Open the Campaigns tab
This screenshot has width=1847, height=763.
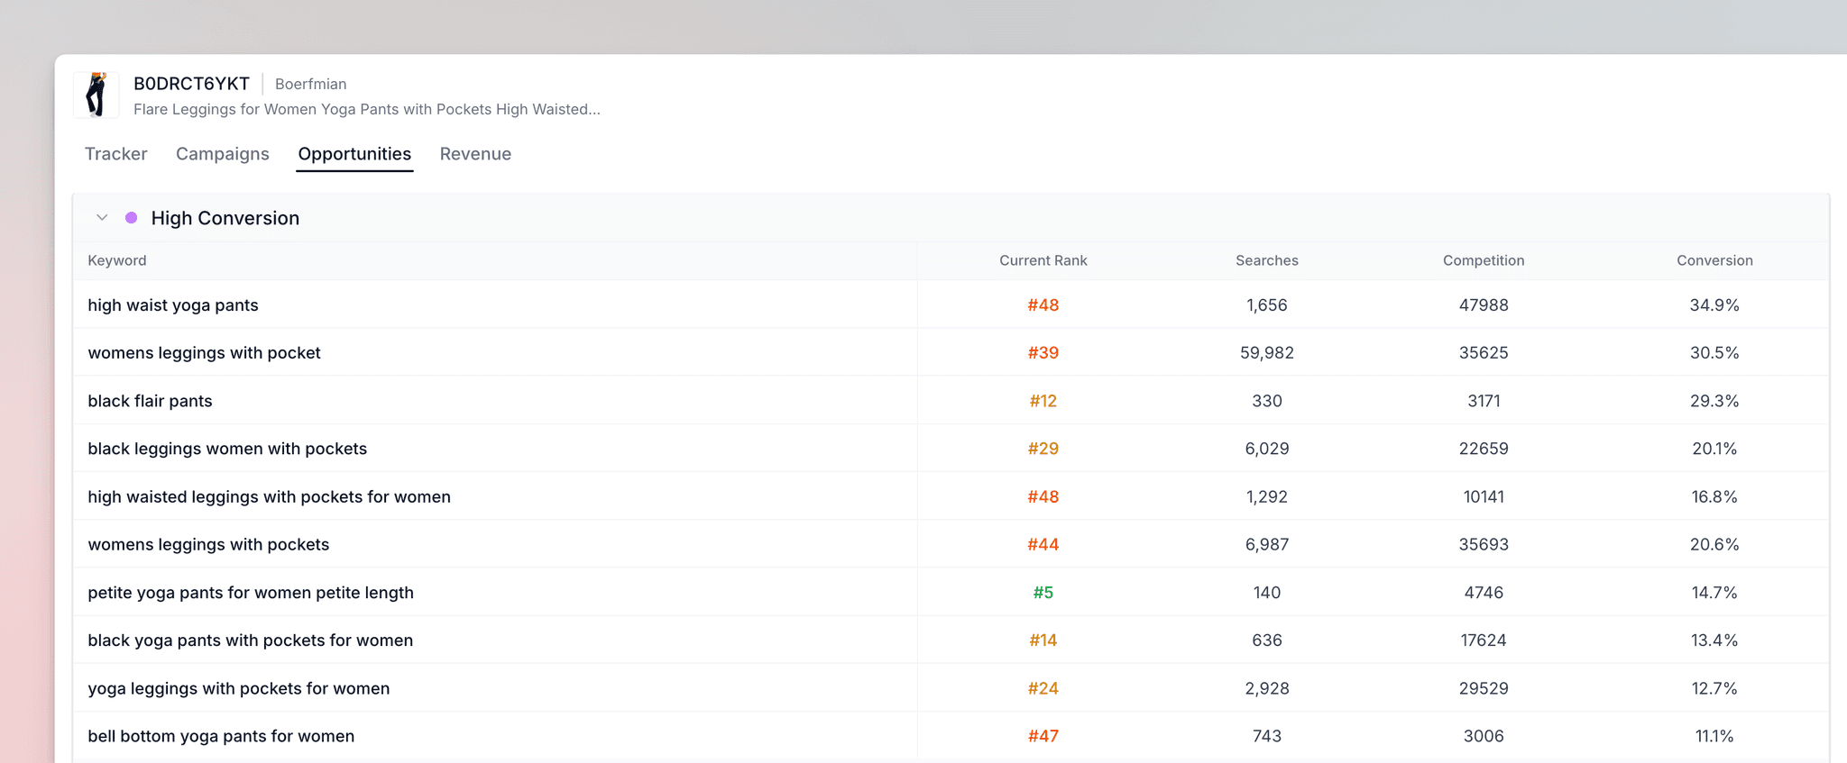222,154
